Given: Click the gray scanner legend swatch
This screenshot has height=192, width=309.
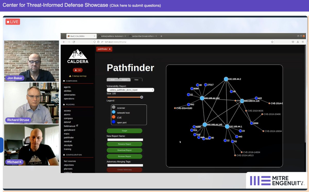Looking at the screenshot, I should pos(114,107).
